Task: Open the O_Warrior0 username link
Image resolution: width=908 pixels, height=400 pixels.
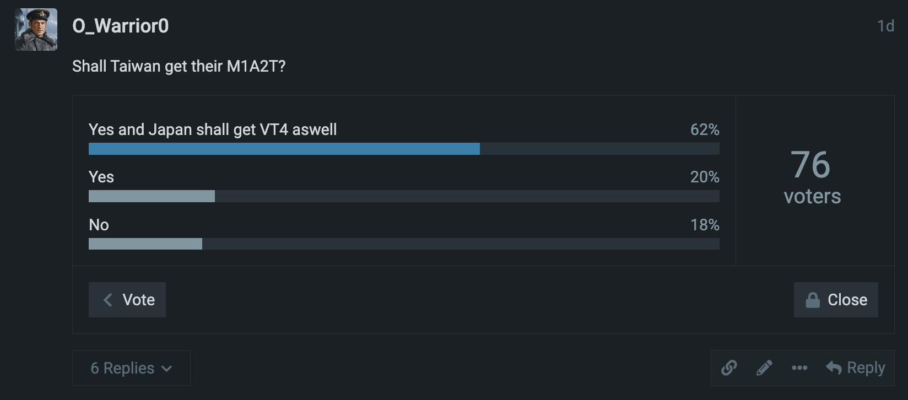Action: [x=120, y=26]
